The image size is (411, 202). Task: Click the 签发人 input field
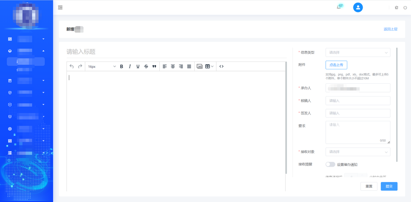(x=358, y=113)
